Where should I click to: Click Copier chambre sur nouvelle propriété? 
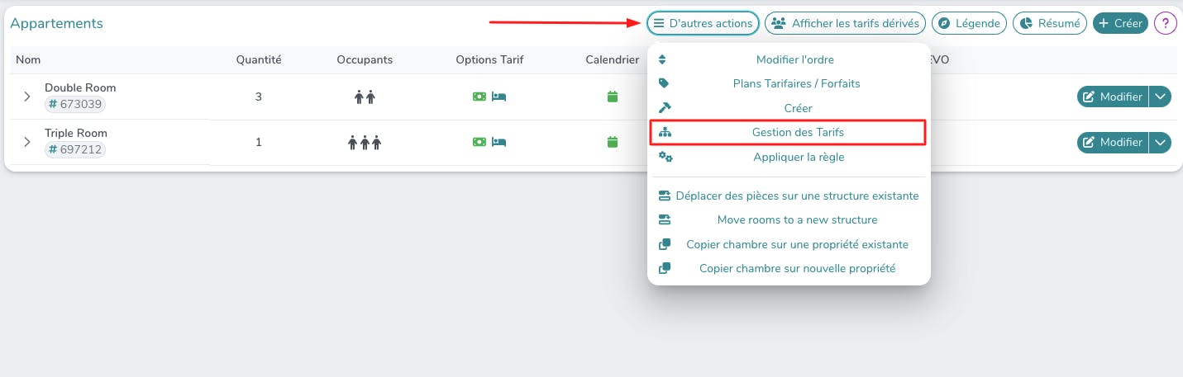coord(797,268)
